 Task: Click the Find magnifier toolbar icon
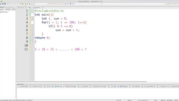[x=20, y=4]
